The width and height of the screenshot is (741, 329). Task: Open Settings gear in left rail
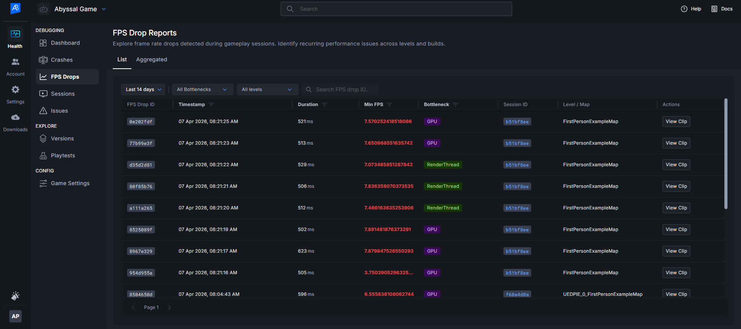tap(15, 90)
